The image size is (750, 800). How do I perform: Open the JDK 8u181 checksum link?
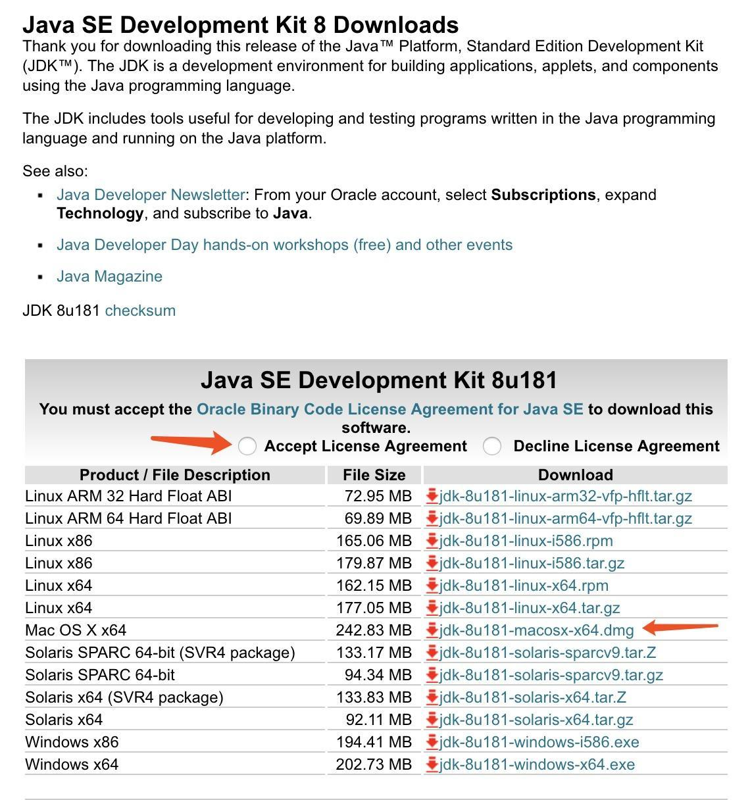click(x=140, y=311)
